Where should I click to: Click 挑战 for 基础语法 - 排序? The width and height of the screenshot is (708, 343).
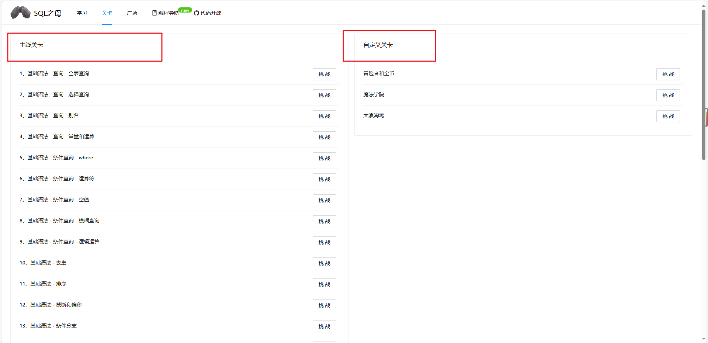[324, 284]
